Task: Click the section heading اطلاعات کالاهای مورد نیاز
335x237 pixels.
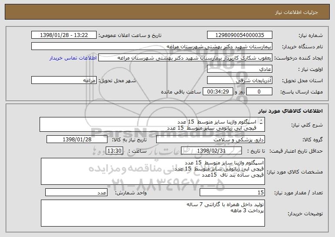Action: pyautogui.click(x=291, y=111)
